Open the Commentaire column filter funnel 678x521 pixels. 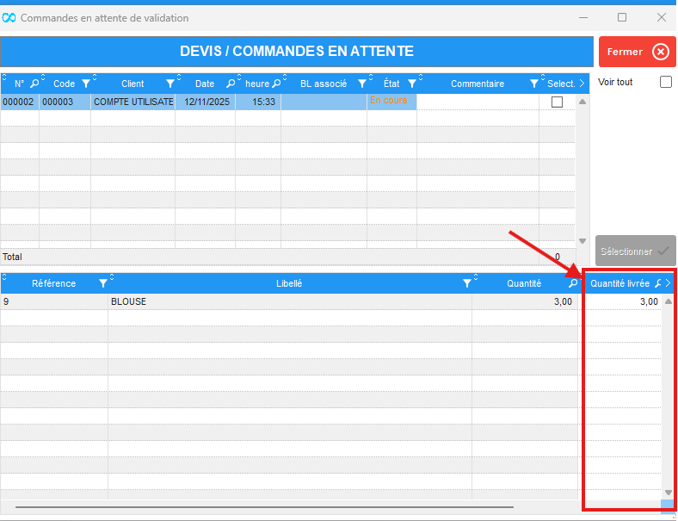pyautogui.click(x=534, y=84)
